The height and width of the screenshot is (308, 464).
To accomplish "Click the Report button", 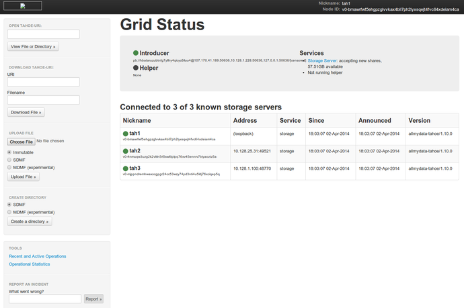I will (x=93, y=299).
